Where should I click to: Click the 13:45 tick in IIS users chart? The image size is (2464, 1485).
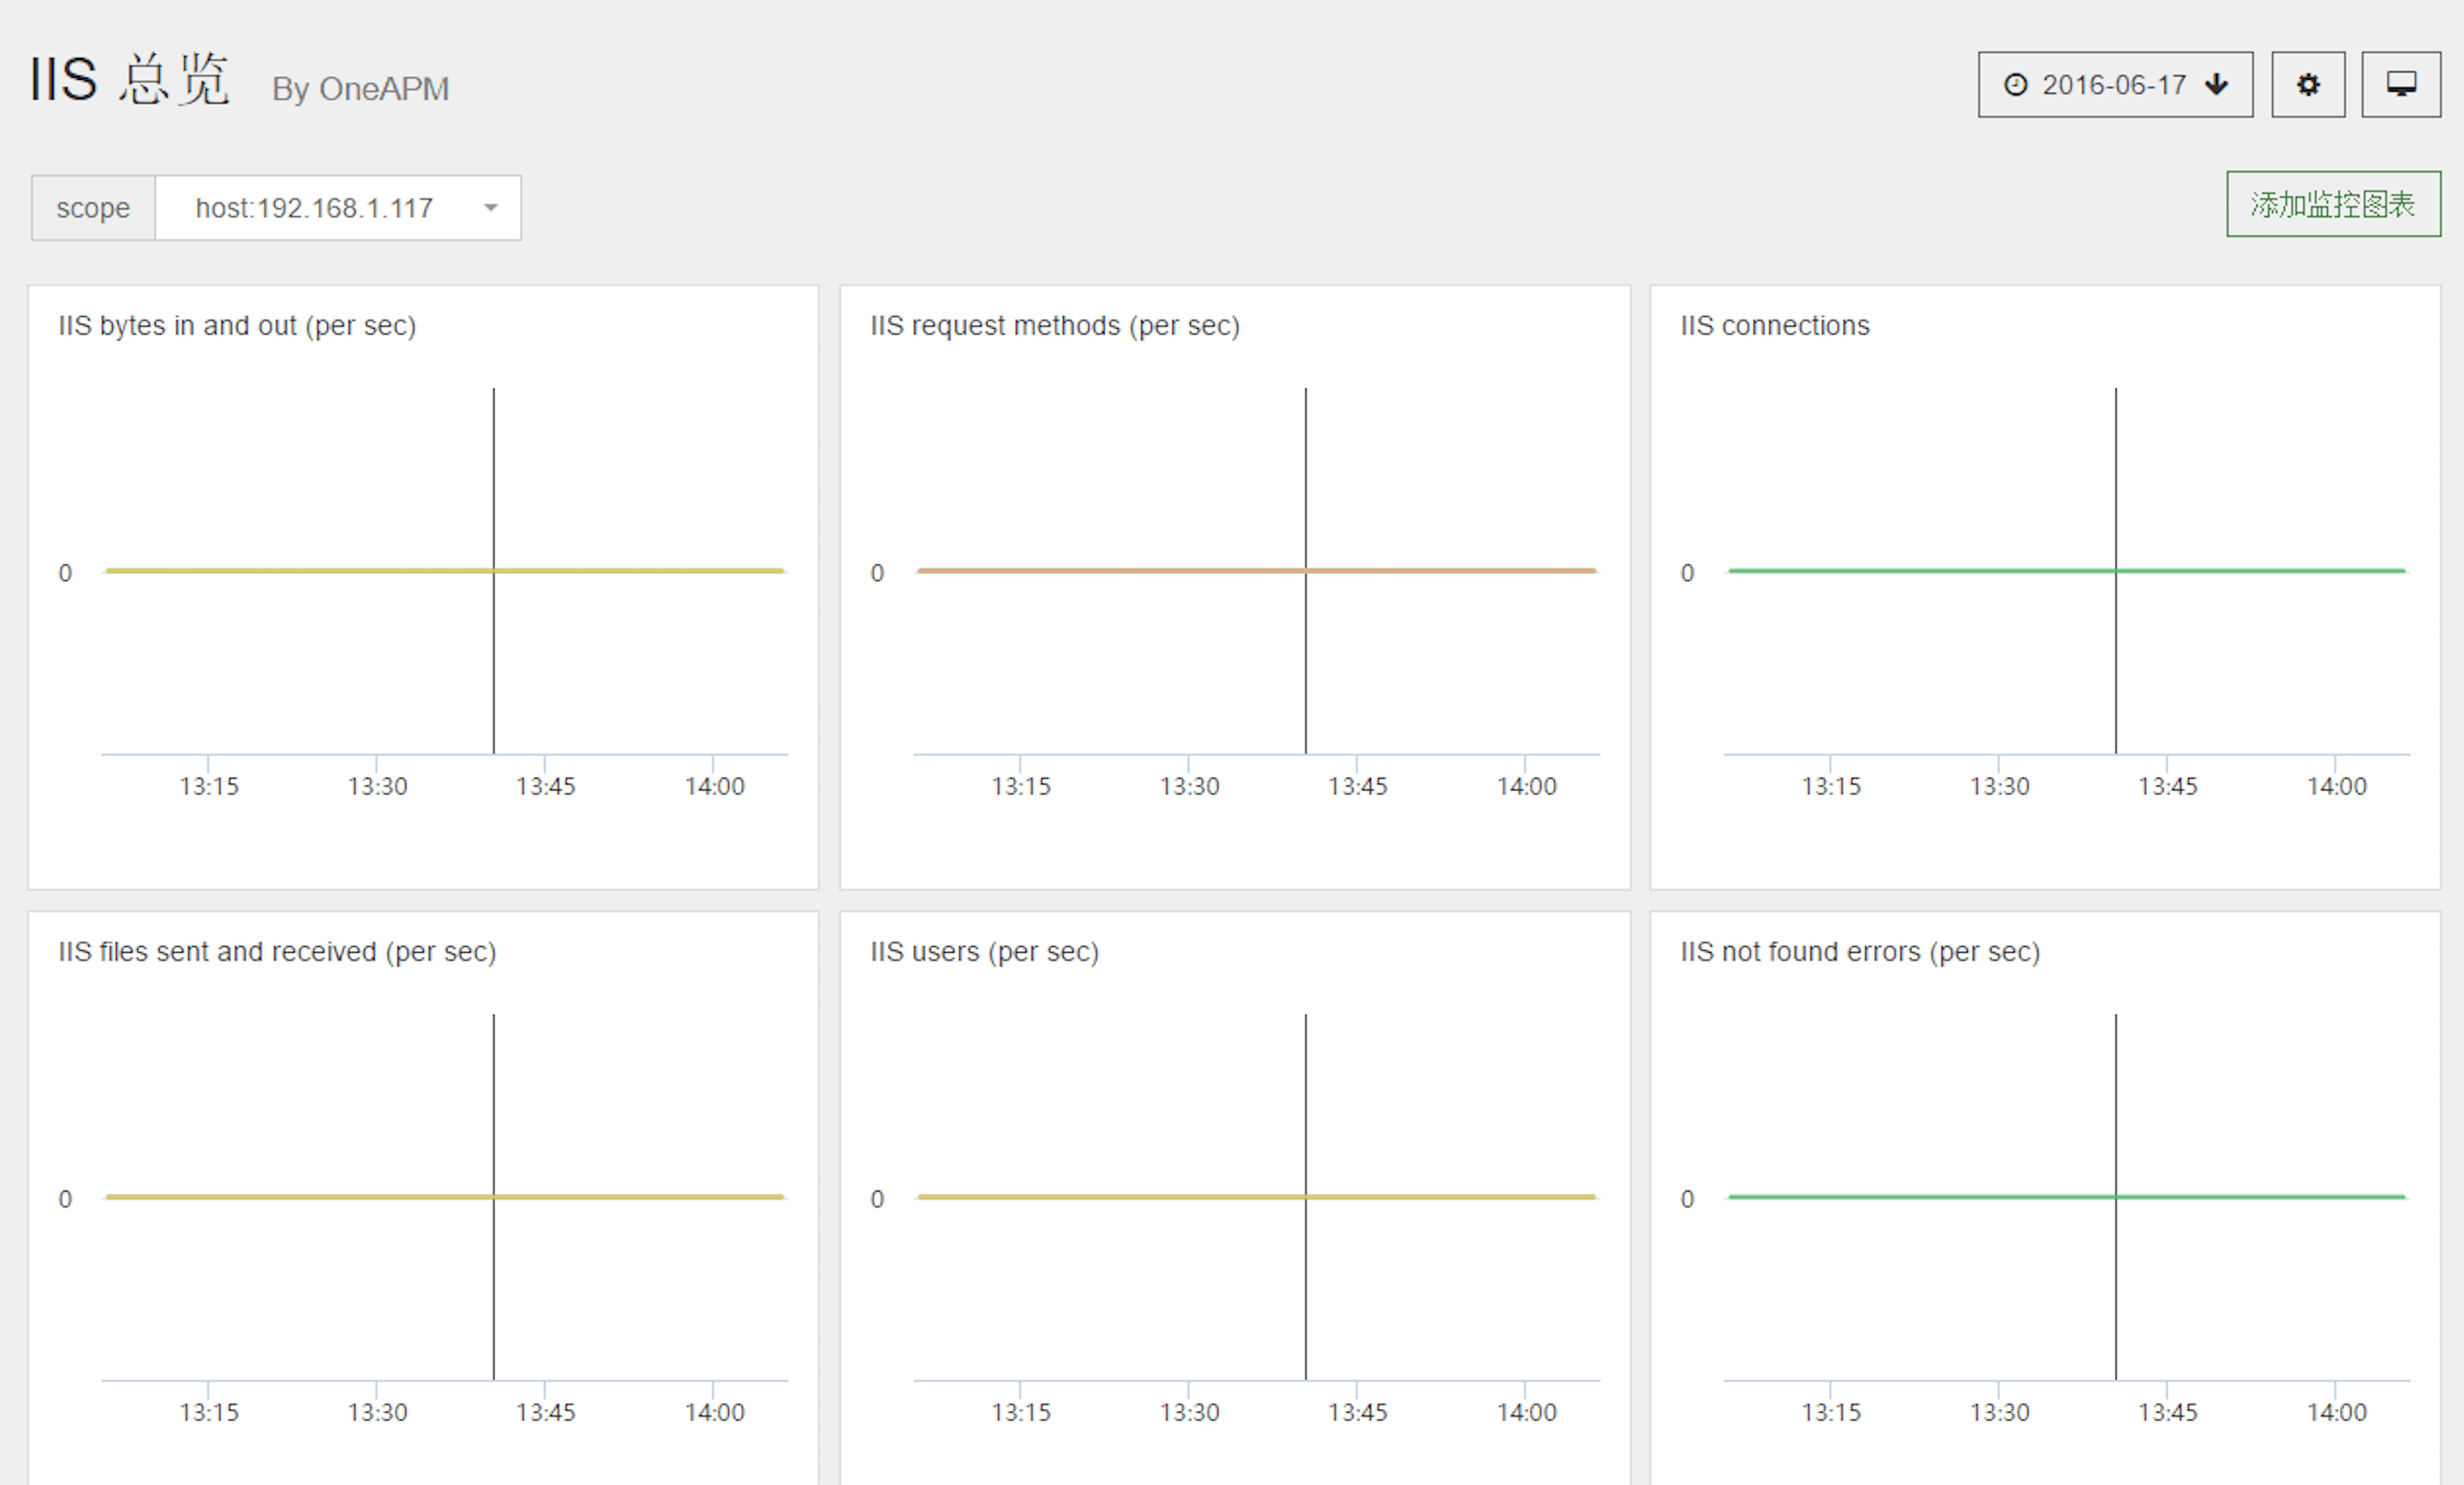tap(1357, 1412)
